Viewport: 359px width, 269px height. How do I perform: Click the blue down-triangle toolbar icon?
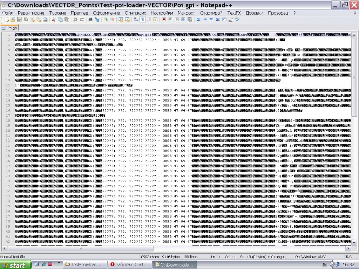coord(211,20)
